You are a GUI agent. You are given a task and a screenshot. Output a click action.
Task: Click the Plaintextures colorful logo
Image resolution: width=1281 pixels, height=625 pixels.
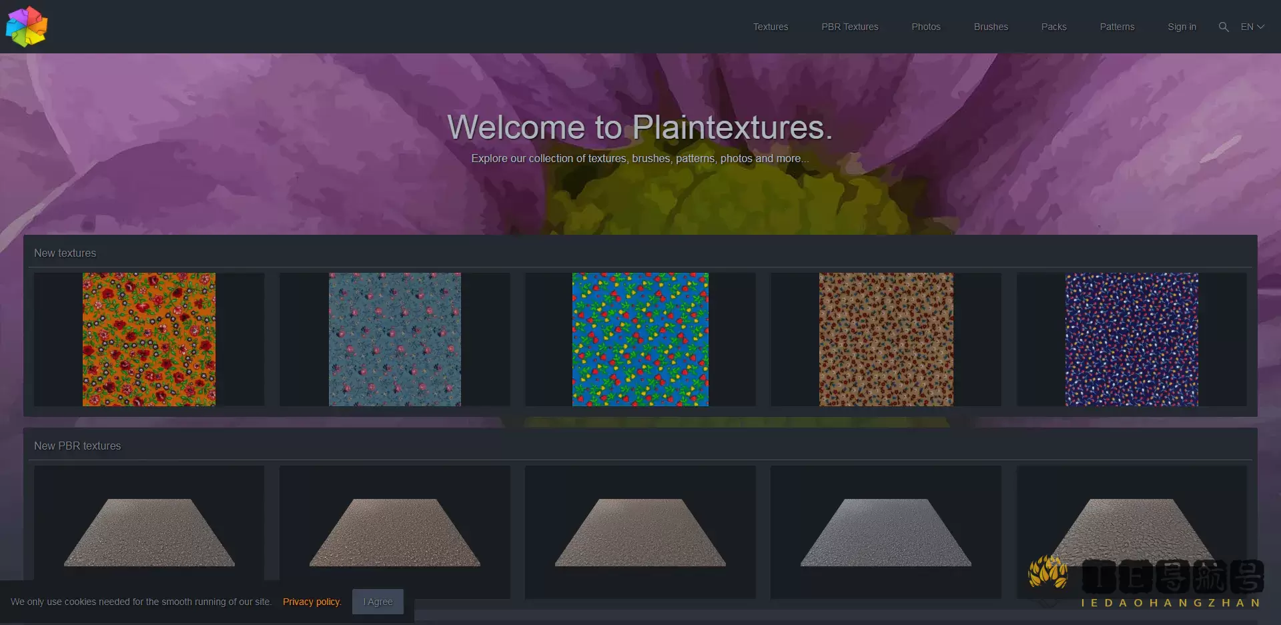(x=27, y=26)
